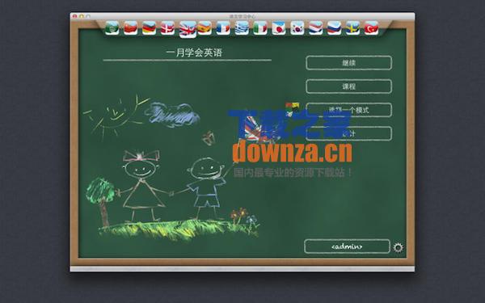Select the Chinese flag language icon
This screenshot has height=303, width=485.
tap(130, 27)
